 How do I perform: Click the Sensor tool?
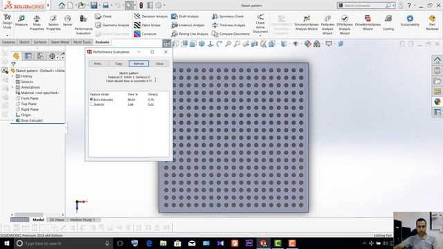tap(68, 21)
